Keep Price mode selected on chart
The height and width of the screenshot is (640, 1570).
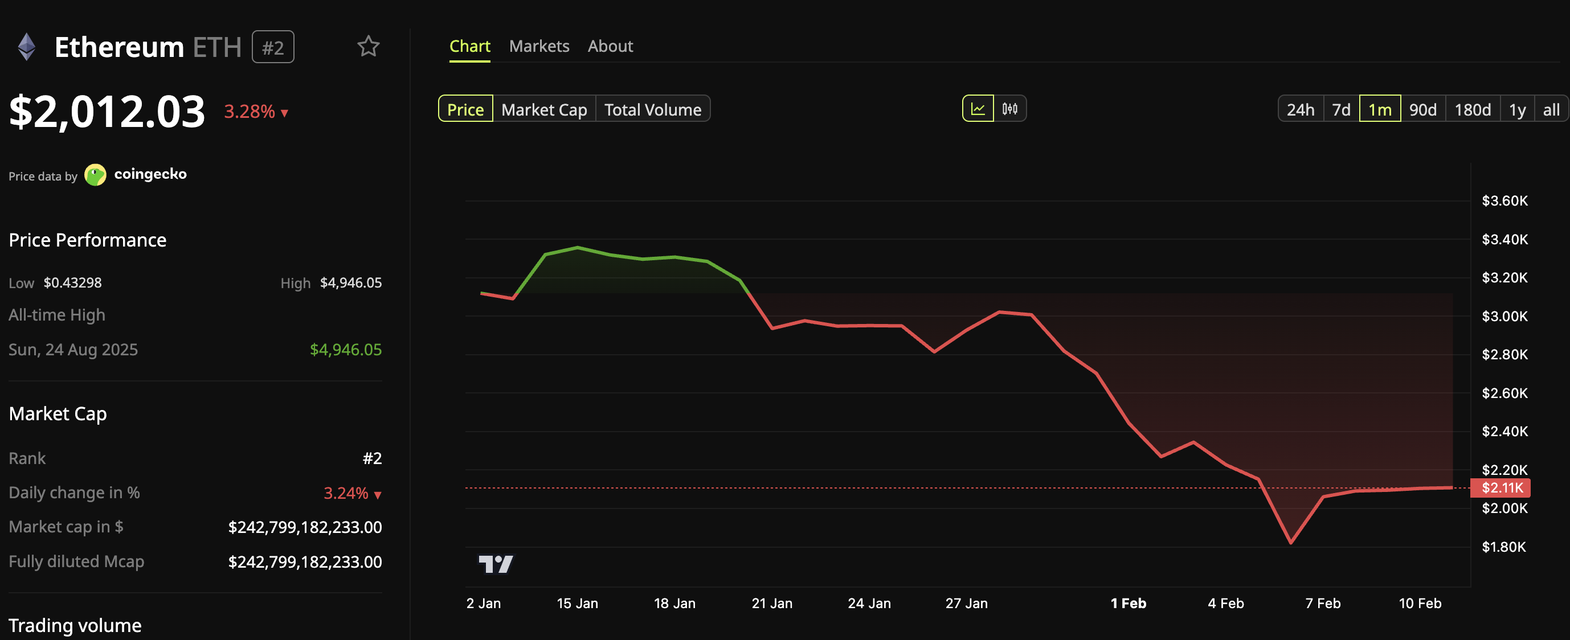coord(465,109)
